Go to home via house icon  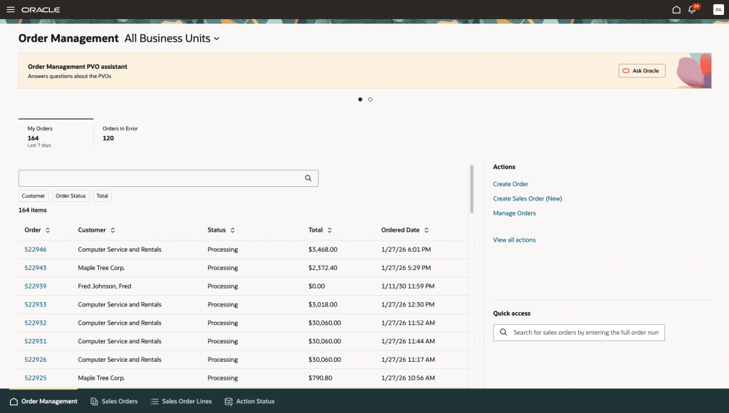coord(676,10)
